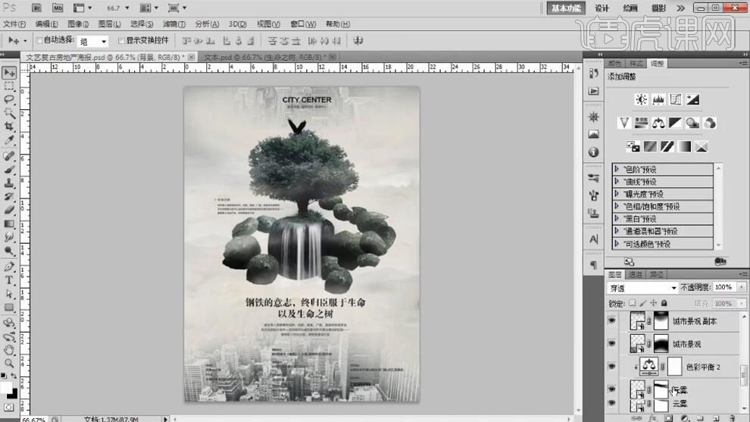Select the Pen tool

pos(9,267)
